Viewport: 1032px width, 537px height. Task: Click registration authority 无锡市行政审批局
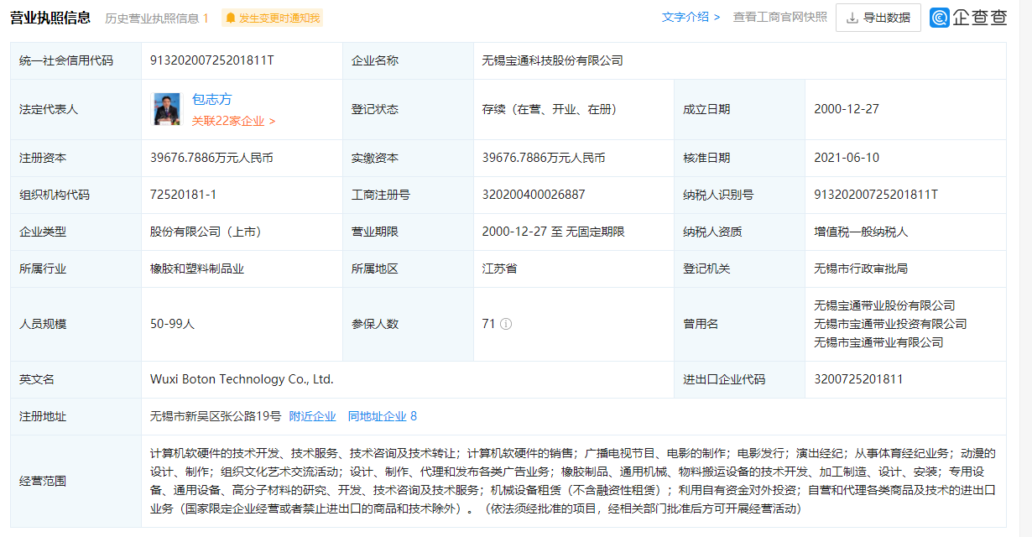[861, 268]
